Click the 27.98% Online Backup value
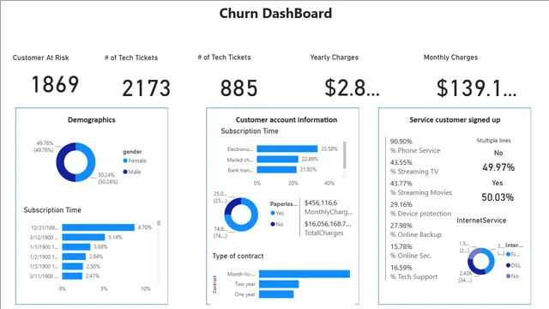 [x=401, y=226]
